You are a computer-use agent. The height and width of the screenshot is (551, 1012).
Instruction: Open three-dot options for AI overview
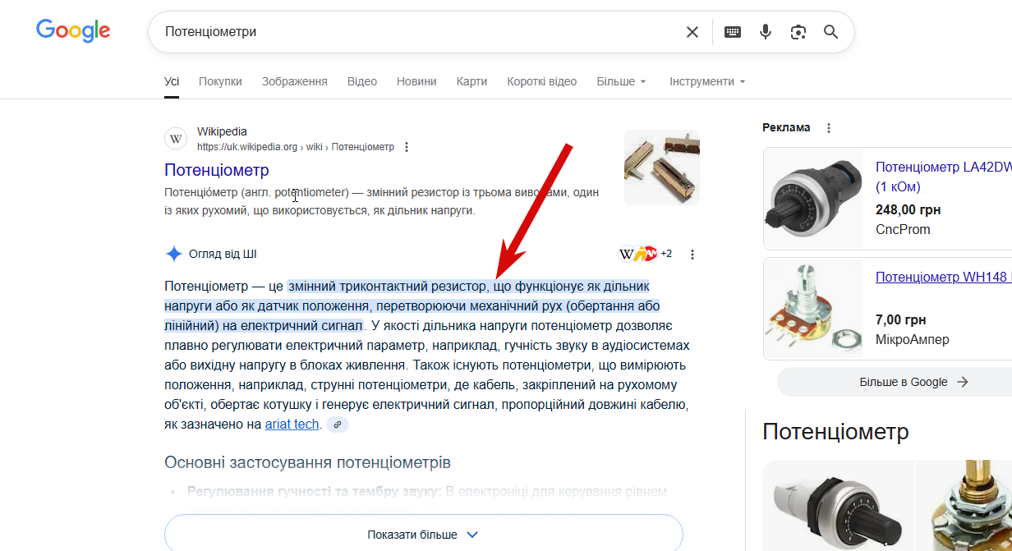click(x=692, y=255)
